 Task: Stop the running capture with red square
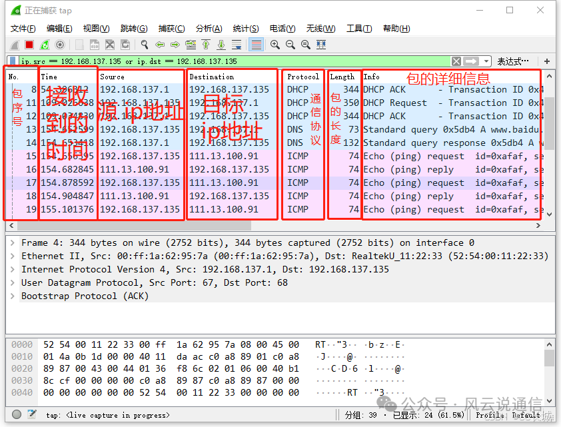point(29,45)
